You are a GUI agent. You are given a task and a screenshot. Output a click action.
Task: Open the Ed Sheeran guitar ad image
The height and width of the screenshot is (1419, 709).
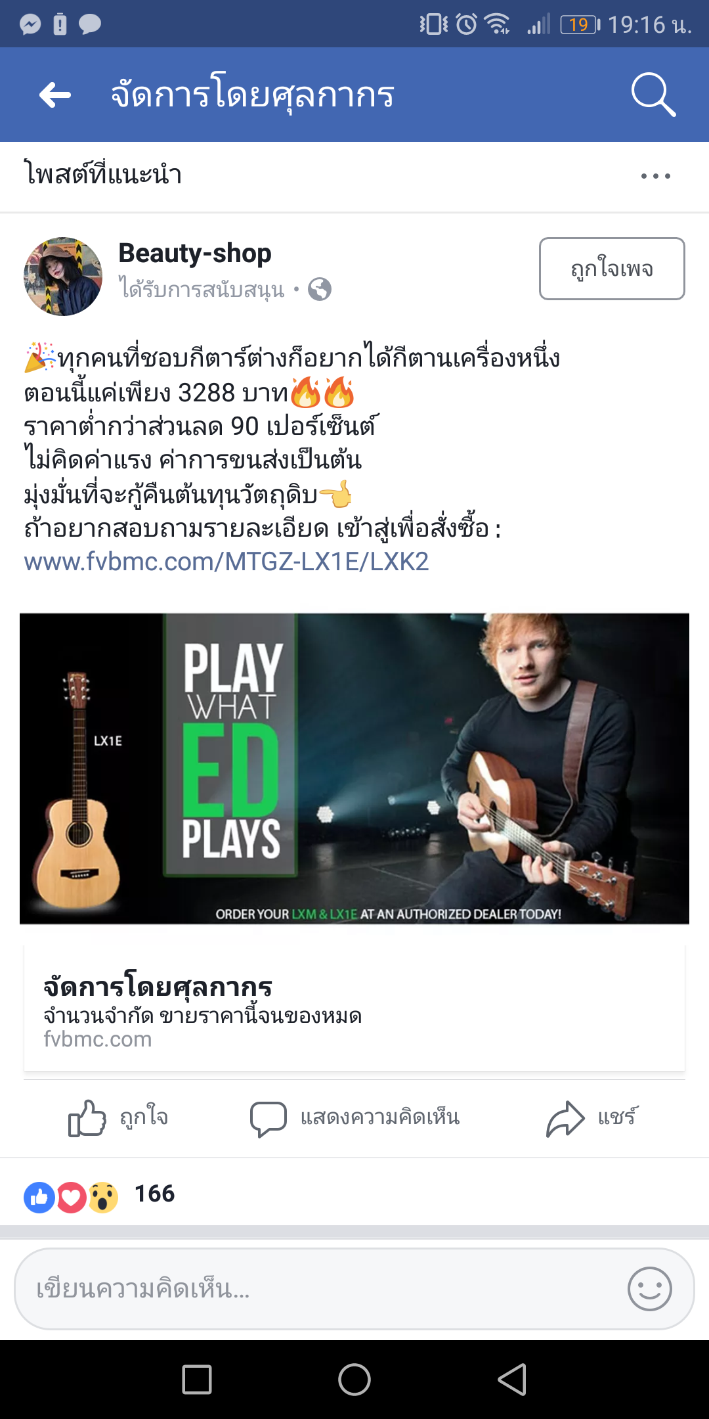[x=354, y=769]
